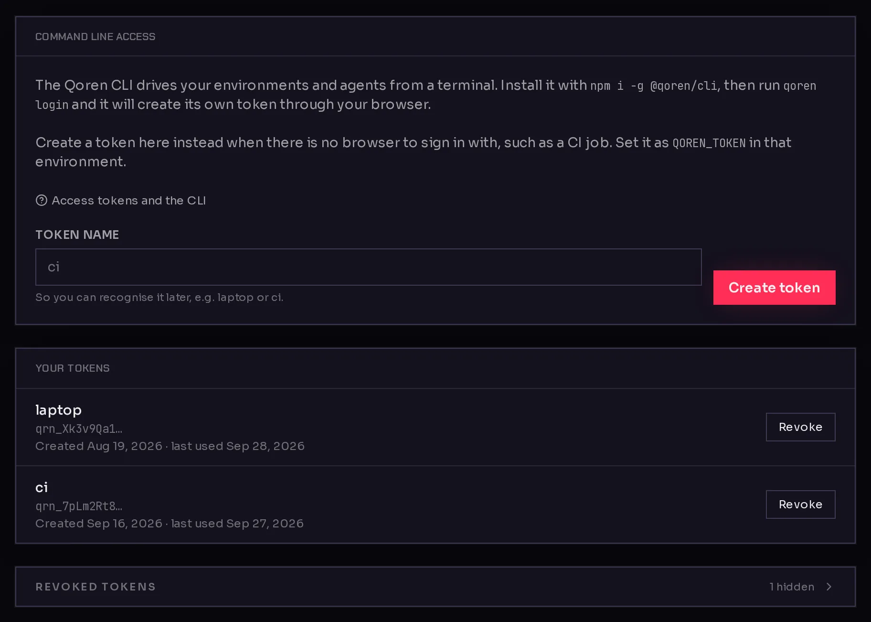The height and width of the screenshot is (622, 871).
Task: Click the npm i -g @qoren/cli code snippet
Action: (x=654, y=86)
